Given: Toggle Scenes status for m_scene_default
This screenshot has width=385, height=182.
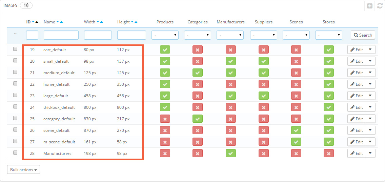Looking at the screenshot, I should pos(296,142).
